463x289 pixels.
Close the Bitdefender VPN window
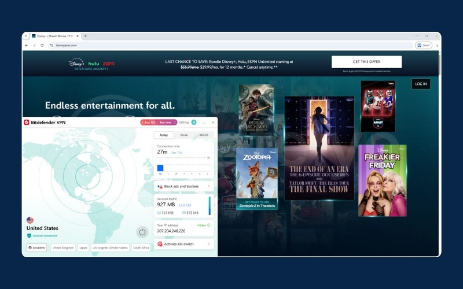coord(213,123)
